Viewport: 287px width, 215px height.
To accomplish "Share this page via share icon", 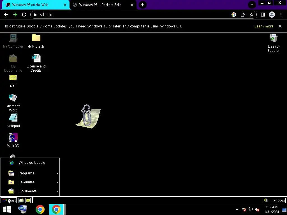I will [243, 15].
